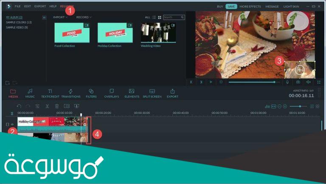
Task: Take a snapshot of the preview
Action: coord(298,82)
